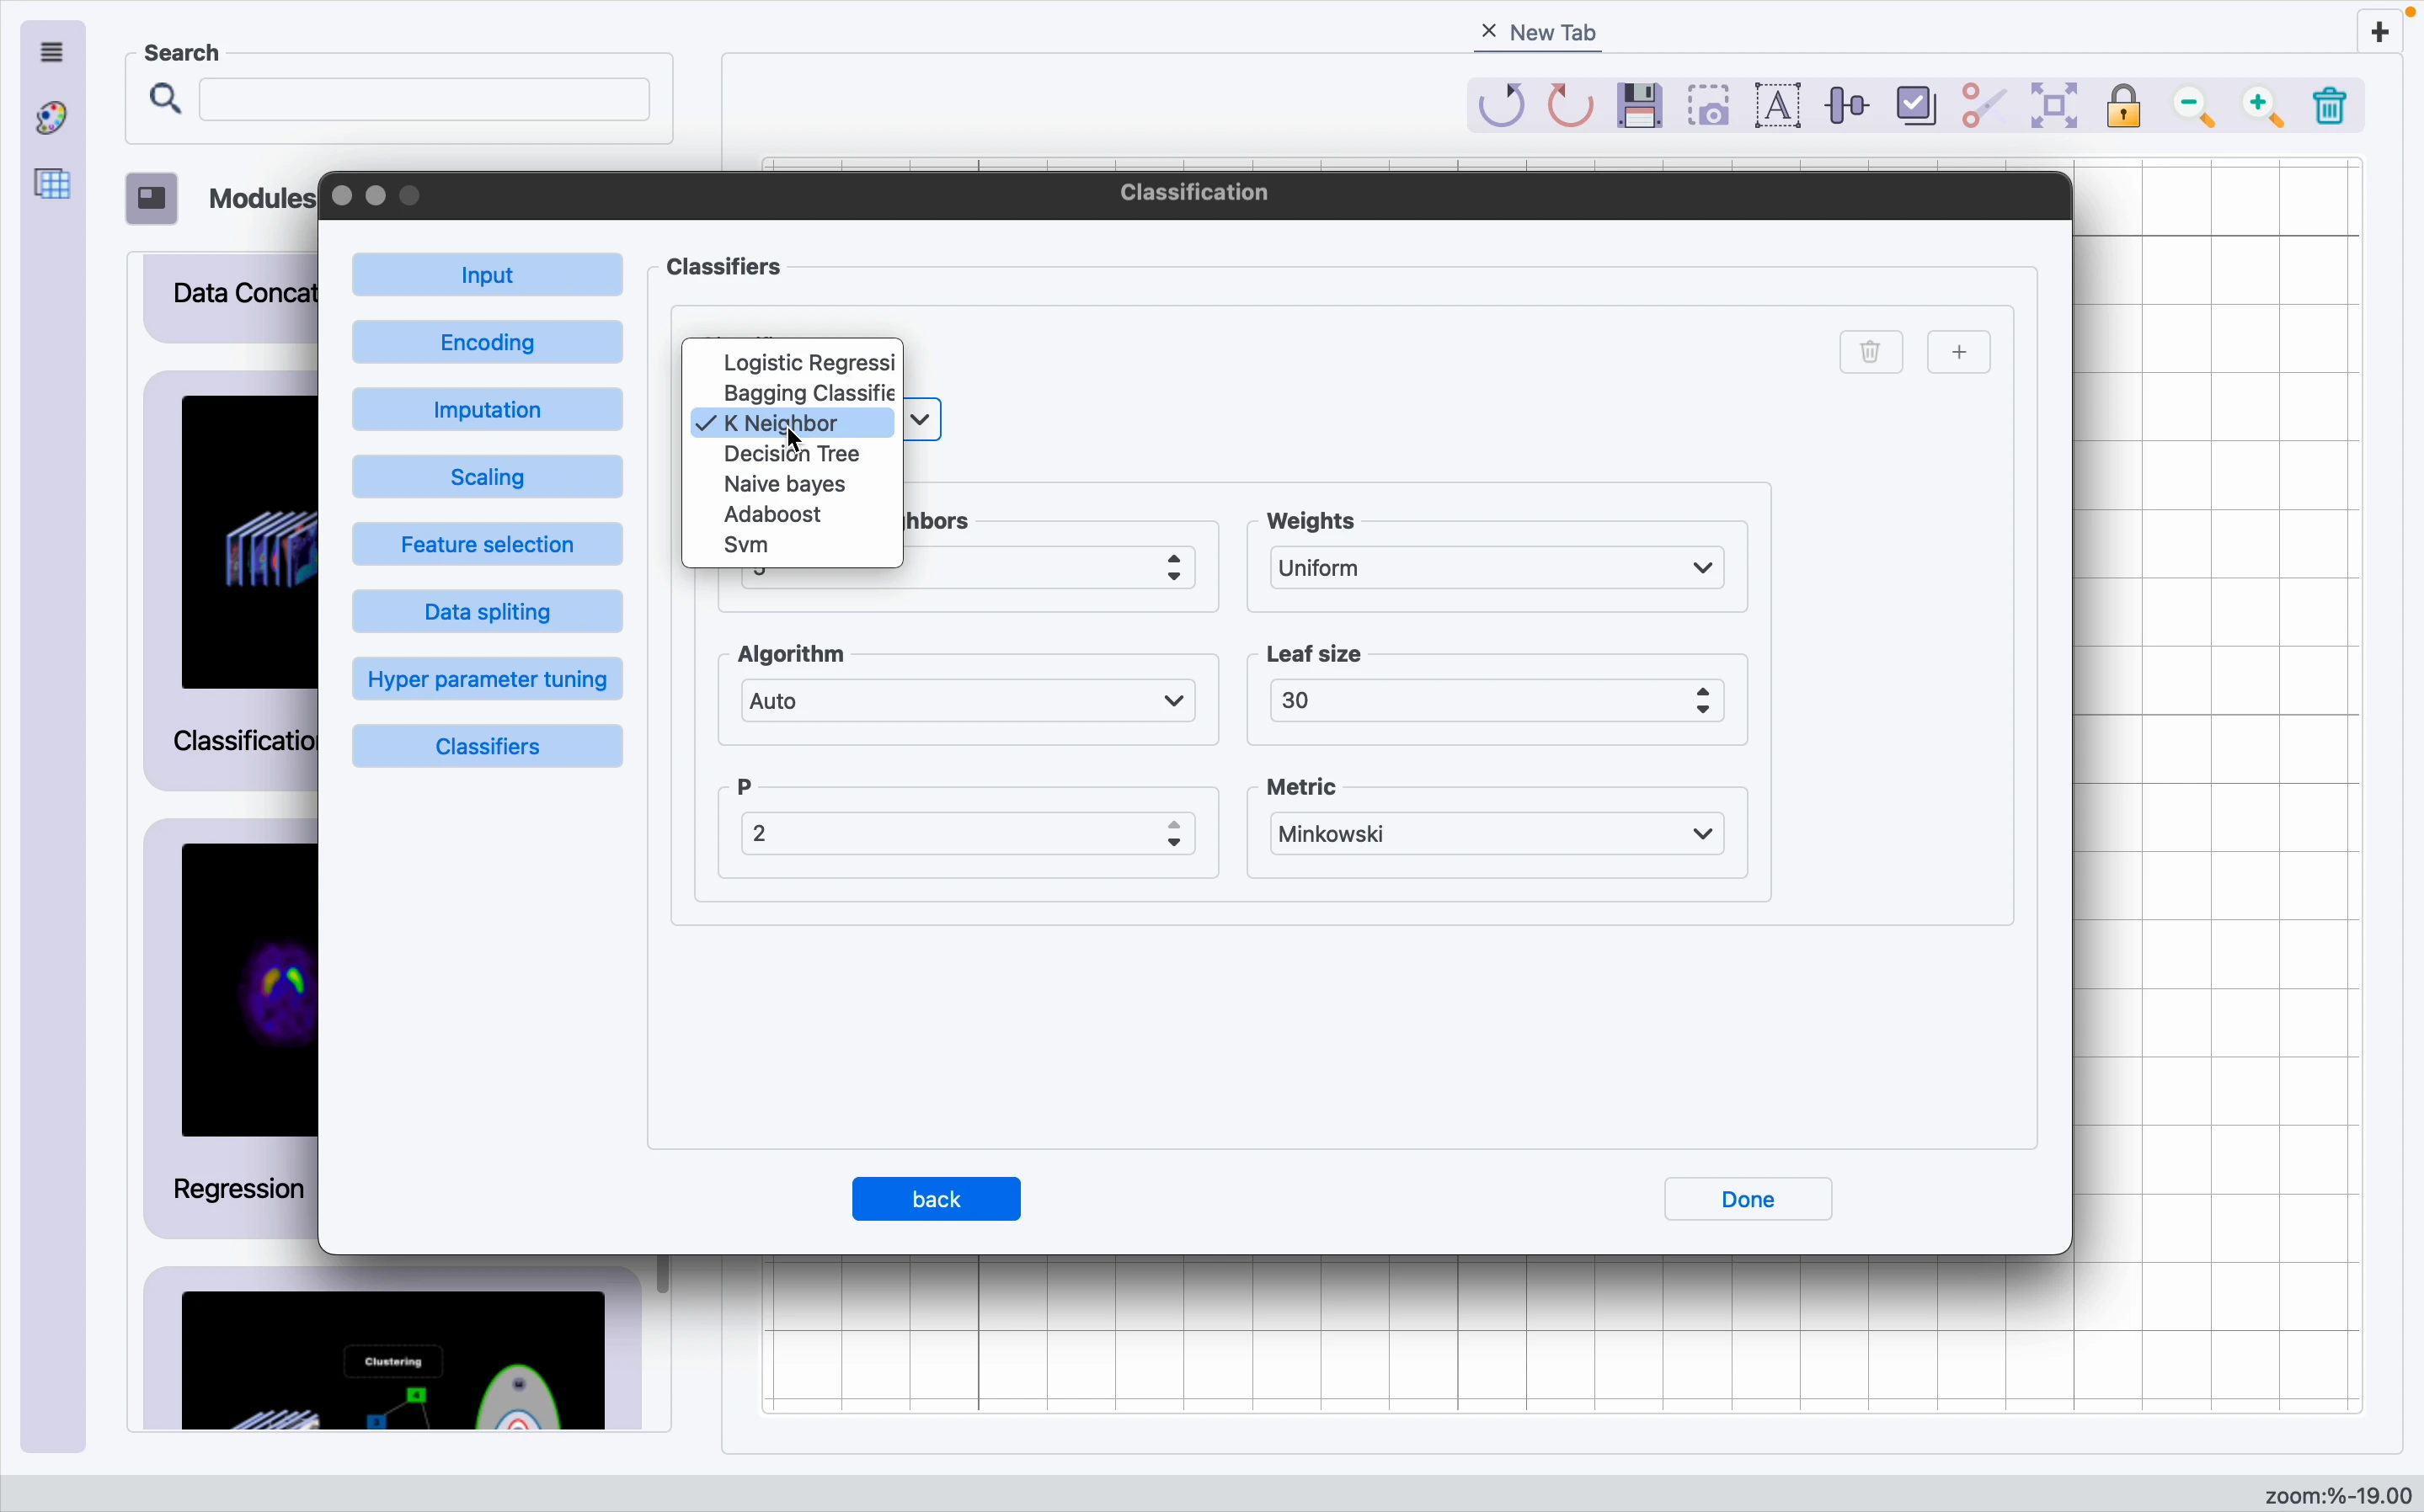The height and width of the screenshot is (1512, 2424).
Task: Click the delete classifier trash icon
Action: [x=1871, y=352]
